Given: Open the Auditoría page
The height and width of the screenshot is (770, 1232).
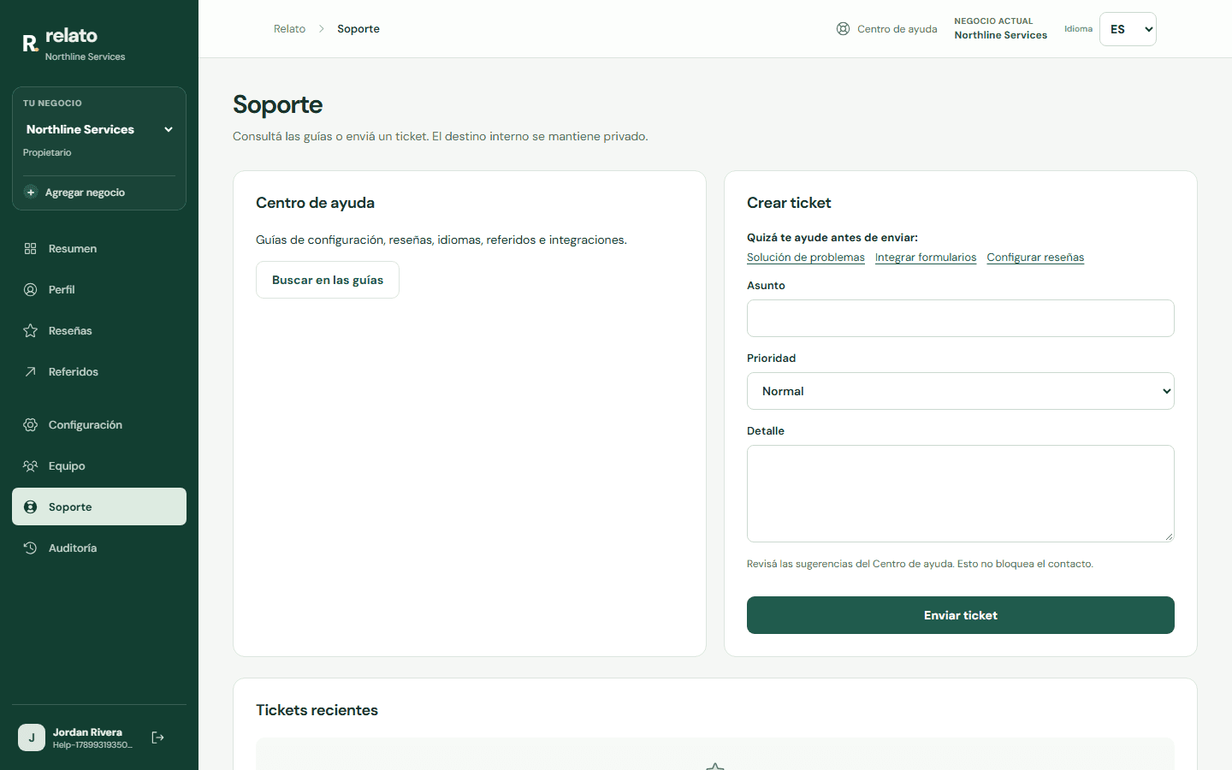Looking at the screenshot, I should pos(99,548).
